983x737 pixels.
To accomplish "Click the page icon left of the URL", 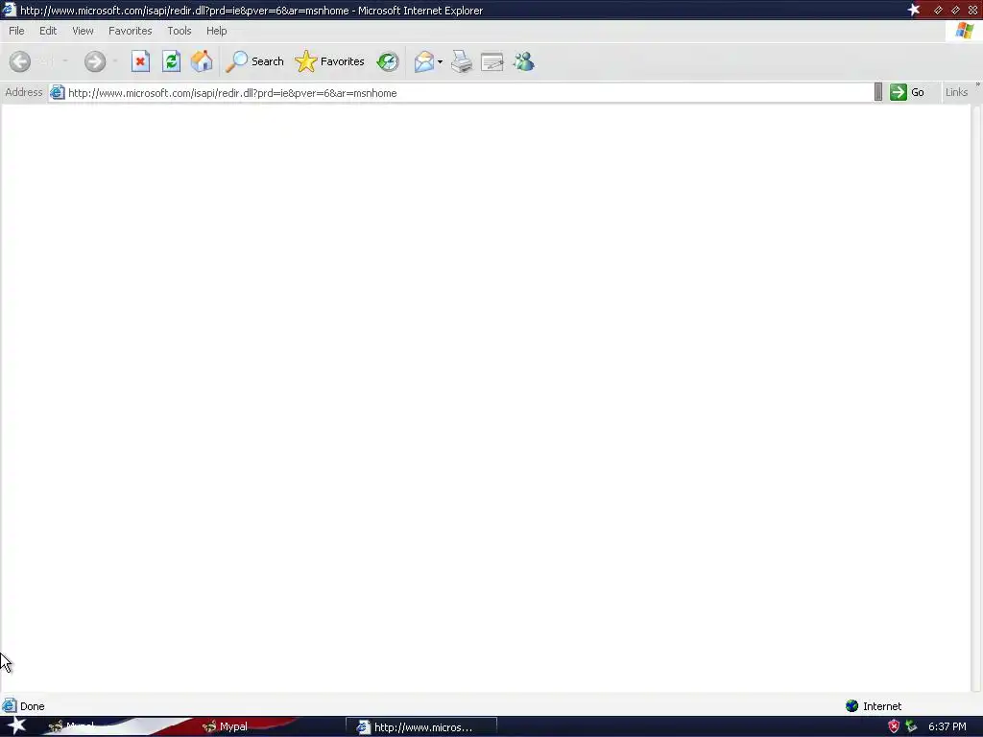I will click(57, 93).
